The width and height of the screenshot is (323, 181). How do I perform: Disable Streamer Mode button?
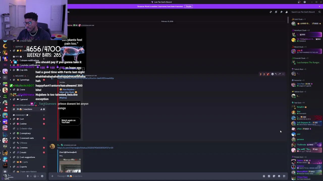tap(189, 6)
